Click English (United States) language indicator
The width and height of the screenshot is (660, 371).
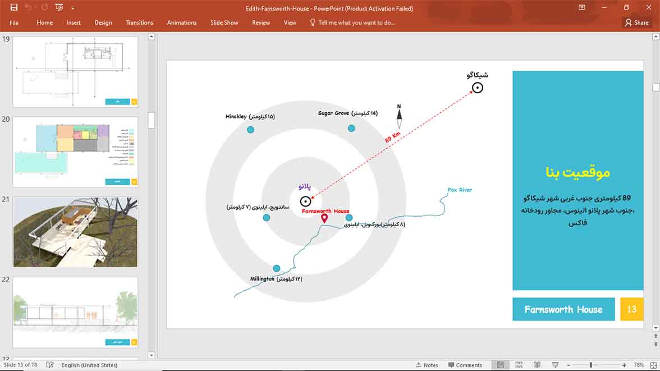89,365
